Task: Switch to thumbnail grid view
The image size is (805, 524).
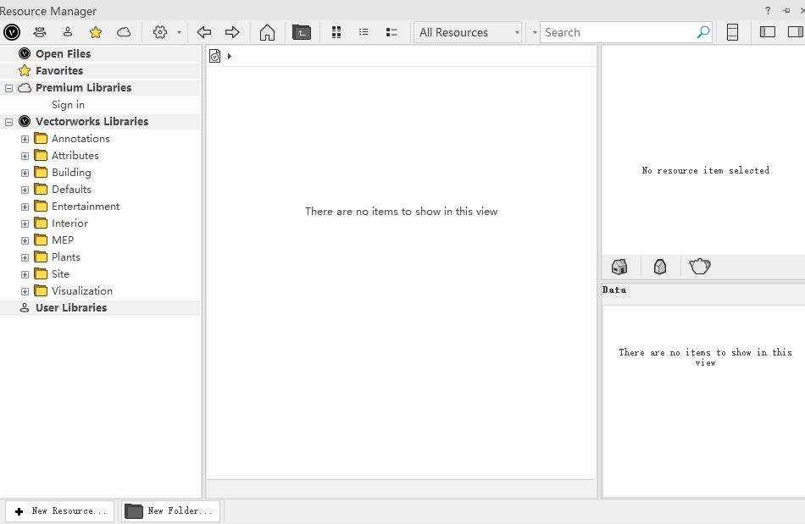Action: (336, 32)
